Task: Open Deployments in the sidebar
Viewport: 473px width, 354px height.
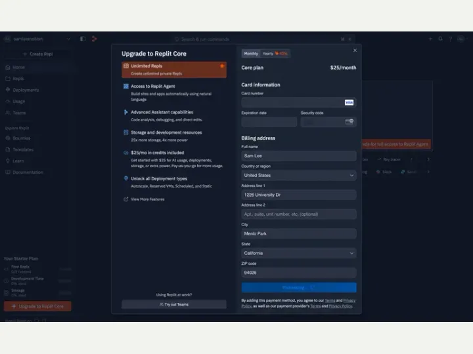Action: point(37,90)
